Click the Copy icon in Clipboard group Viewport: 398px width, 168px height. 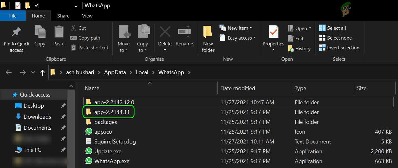40,32
